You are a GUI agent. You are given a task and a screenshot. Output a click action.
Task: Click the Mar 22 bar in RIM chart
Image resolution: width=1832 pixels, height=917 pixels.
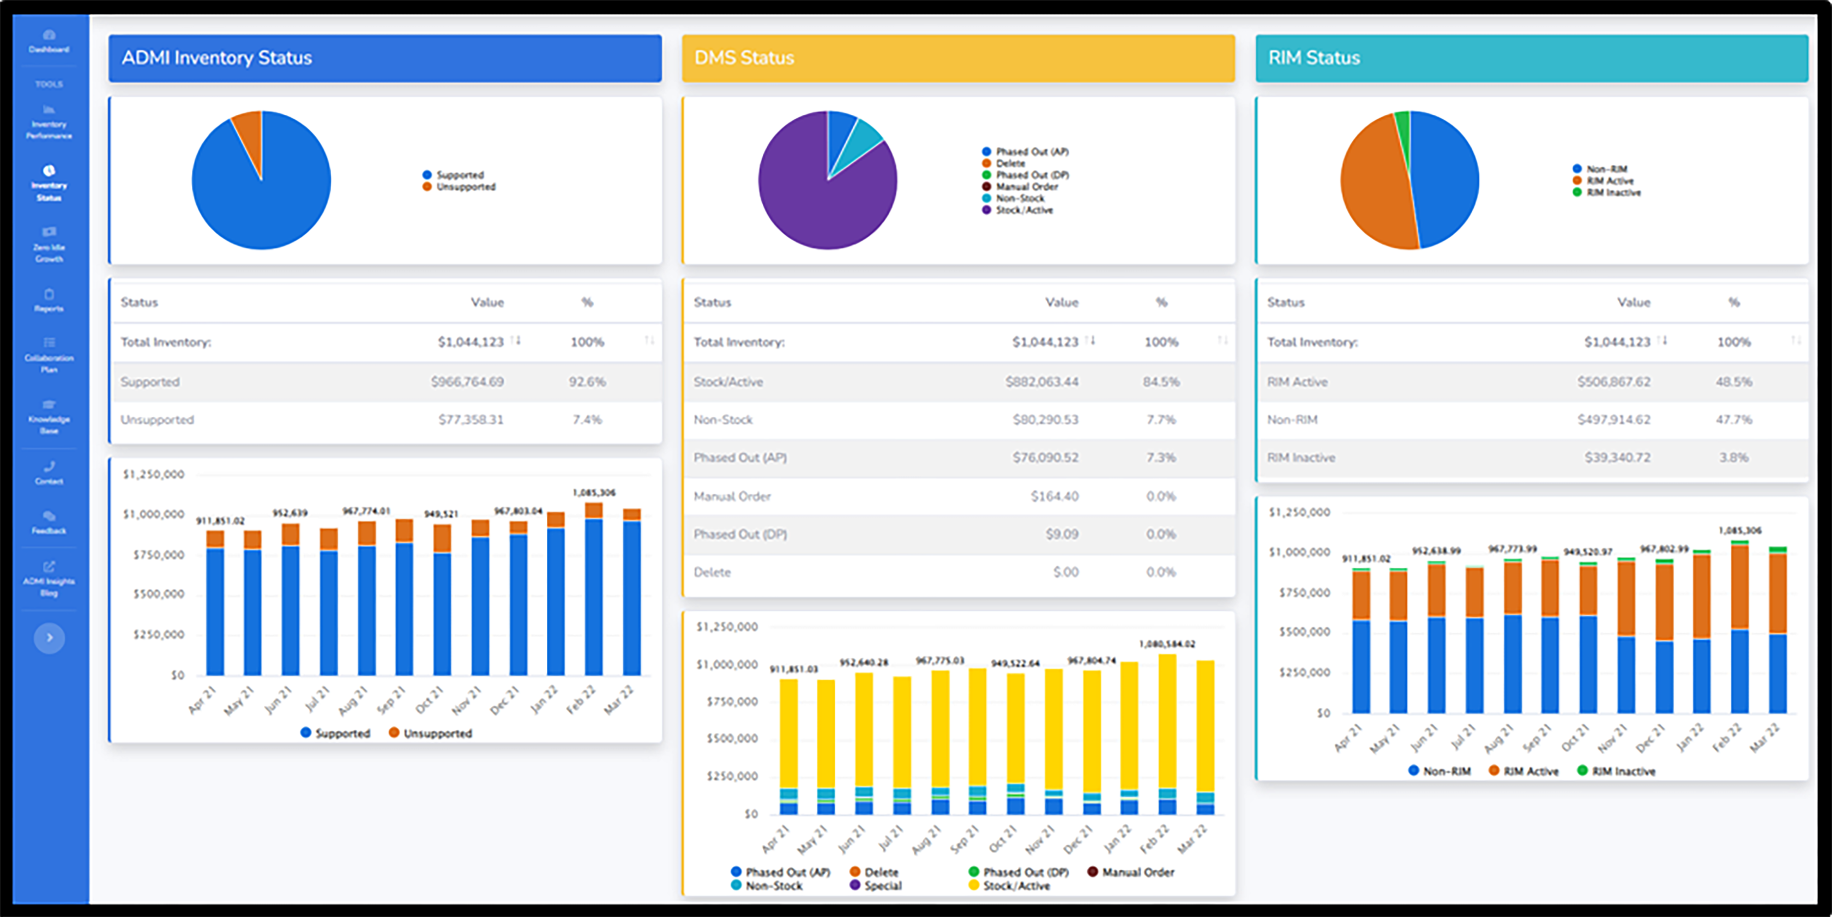[x=1777, y=630]
